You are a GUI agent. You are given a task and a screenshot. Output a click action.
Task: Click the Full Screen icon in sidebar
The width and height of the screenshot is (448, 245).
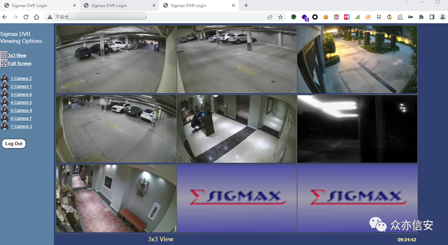(4, 63)
